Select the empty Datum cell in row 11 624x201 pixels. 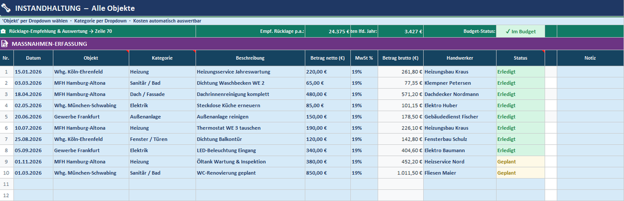click(x=33, y=184)
